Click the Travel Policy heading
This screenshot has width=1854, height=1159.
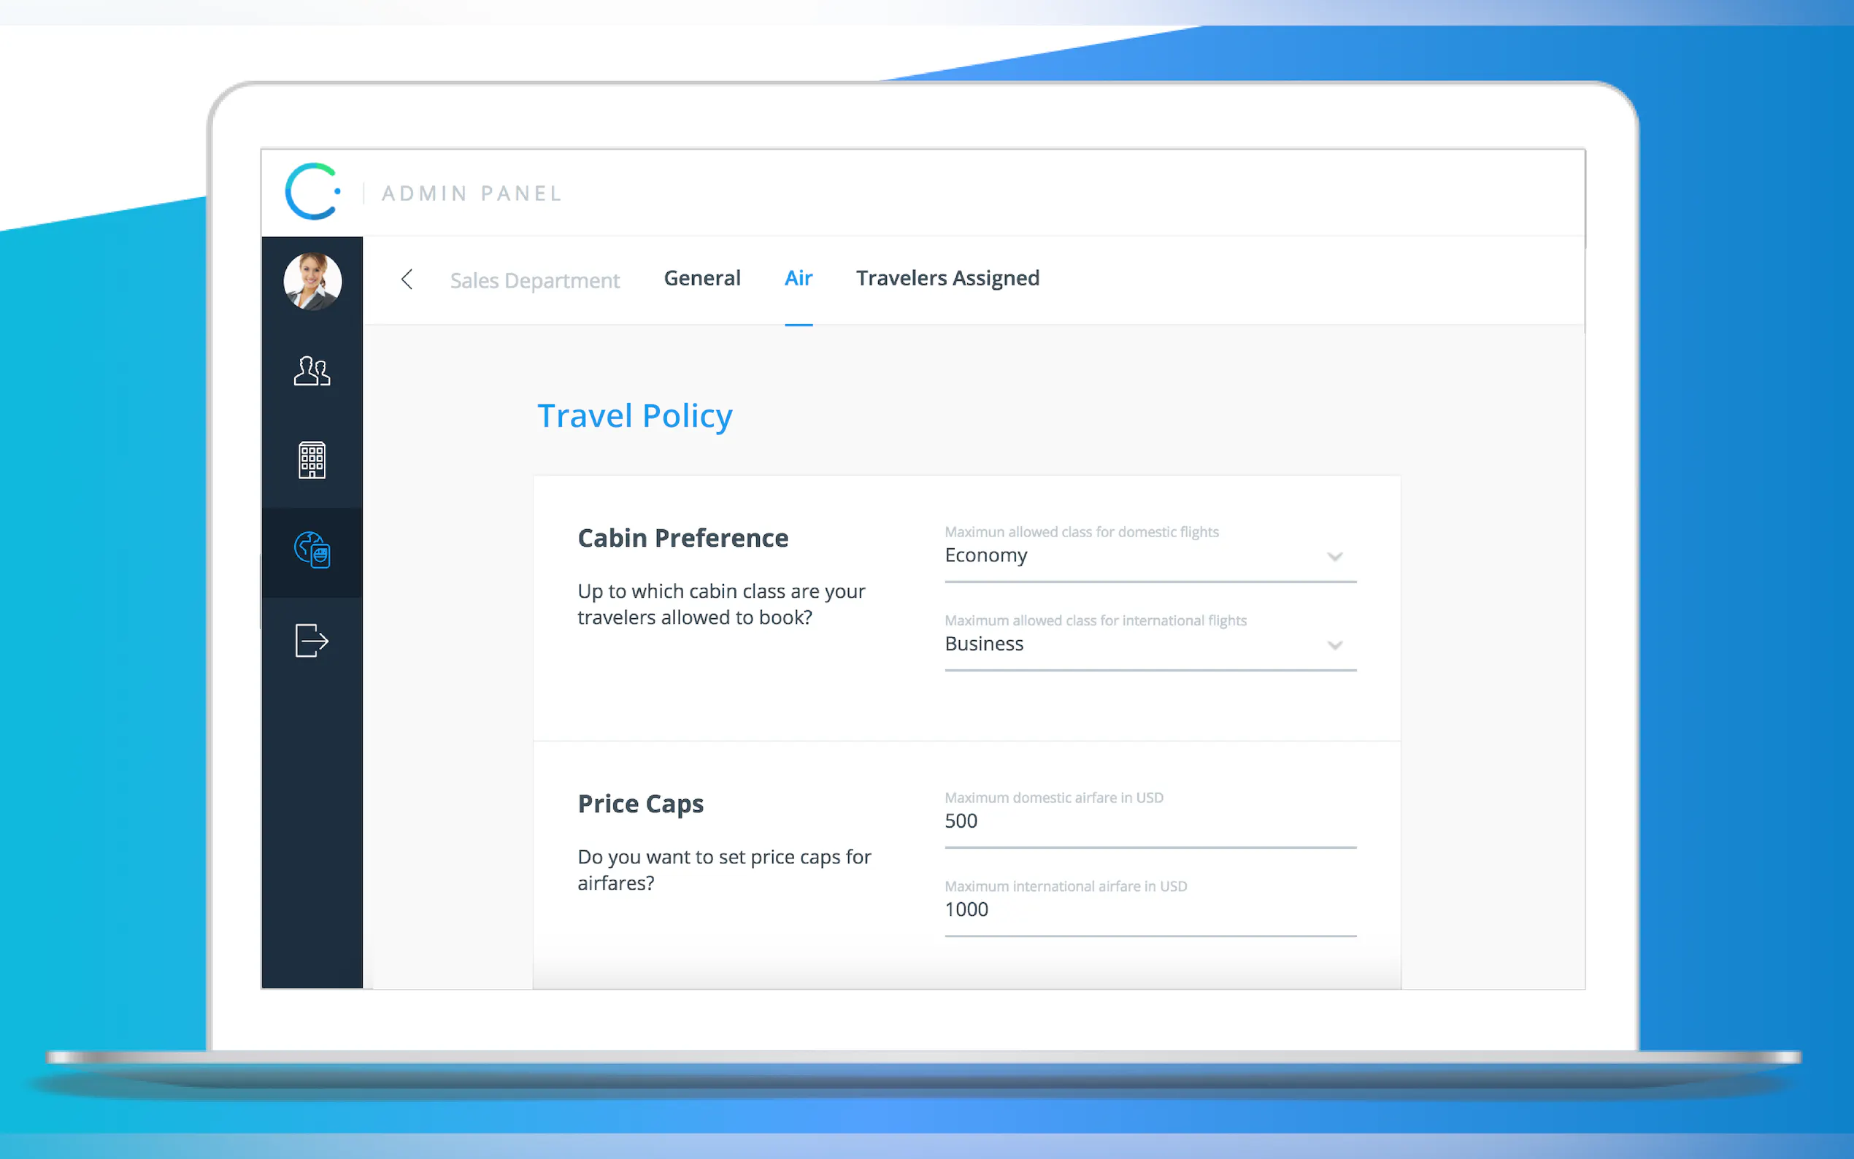point(634,416)
